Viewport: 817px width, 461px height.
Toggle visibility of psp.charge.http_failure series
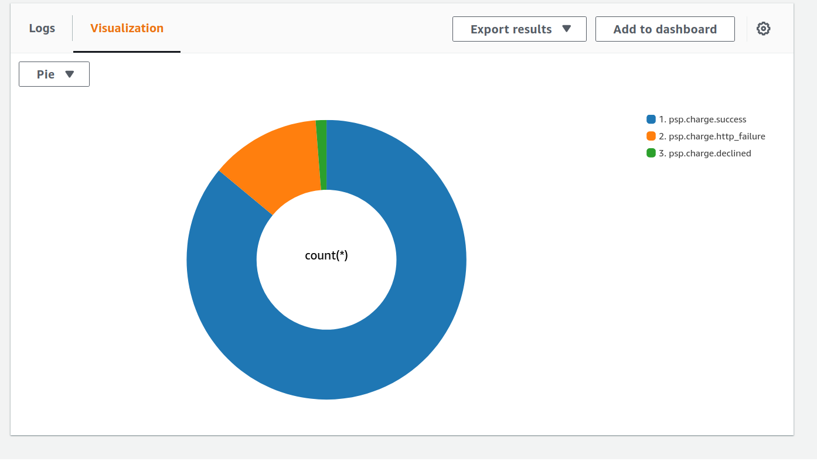(x=712, y=136)
